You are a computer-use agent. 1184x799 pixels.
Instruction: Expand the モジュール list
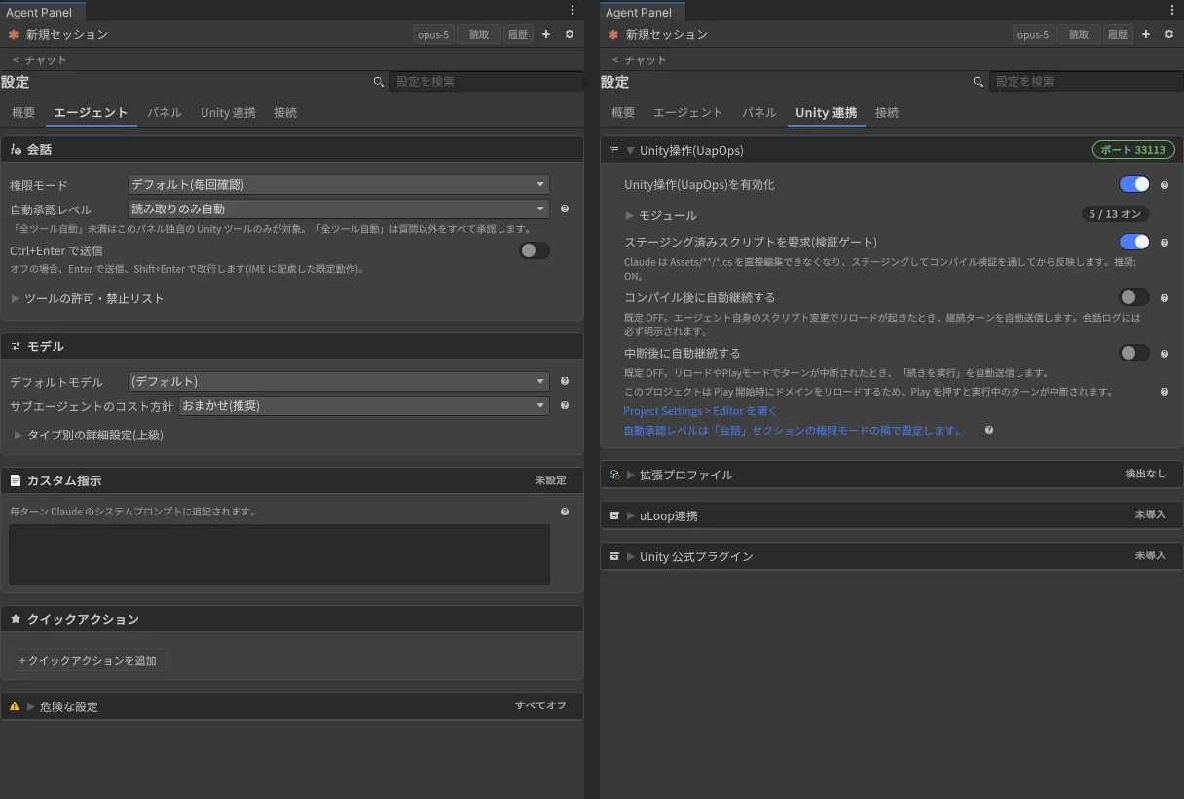click(x=631, y=215)
